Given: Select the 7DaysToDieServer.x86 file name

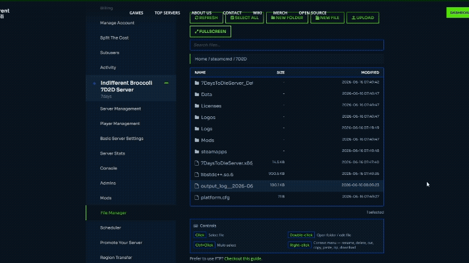Looking at the screenshot, I should pos(227,163).
